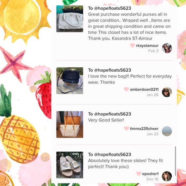This screenshot has height=186, width=186.
Task: Click the heart icon beside rkaystamour
Action: [132, 46]
